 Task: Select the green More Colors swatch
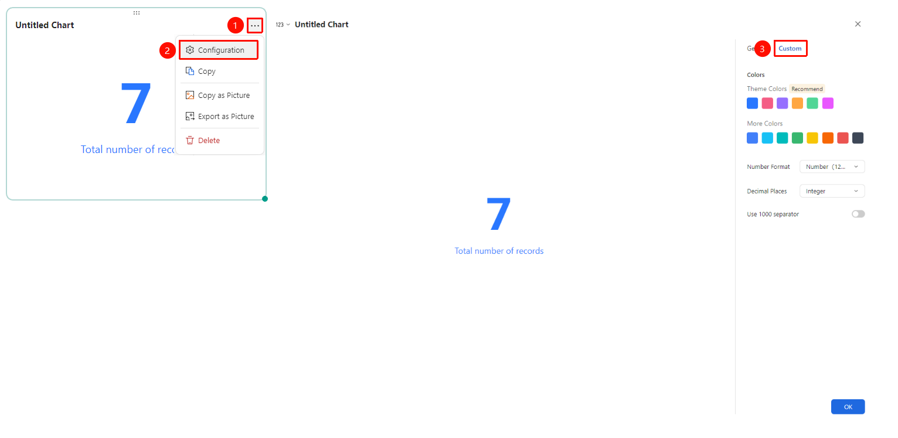point(797,138)
